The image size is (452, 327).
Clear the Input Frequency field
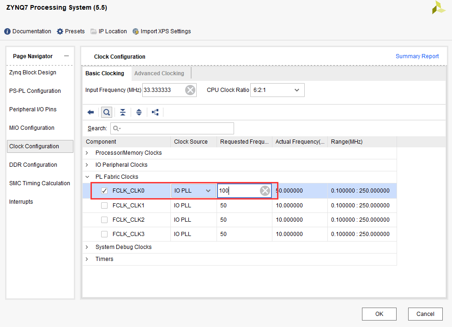[x=190, y=90]
